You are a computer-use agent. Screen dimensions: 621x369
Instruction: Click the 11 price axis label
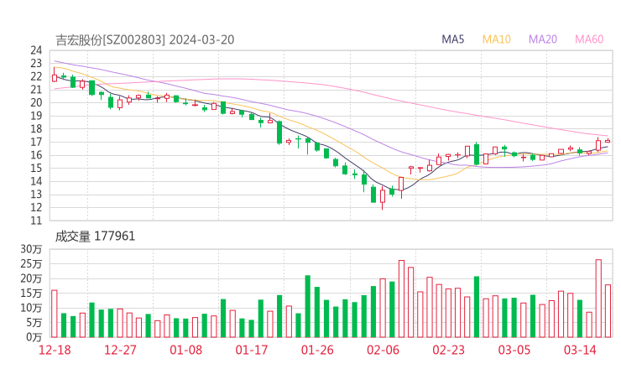pyautogui.click(x=36, y=221)
